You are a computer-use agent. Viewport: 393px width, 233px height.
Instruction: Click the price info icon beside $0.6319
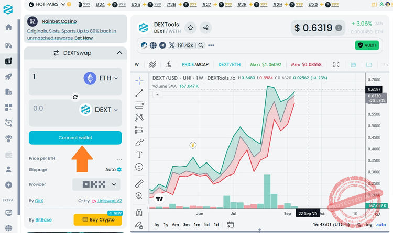[x=339, y=28]
